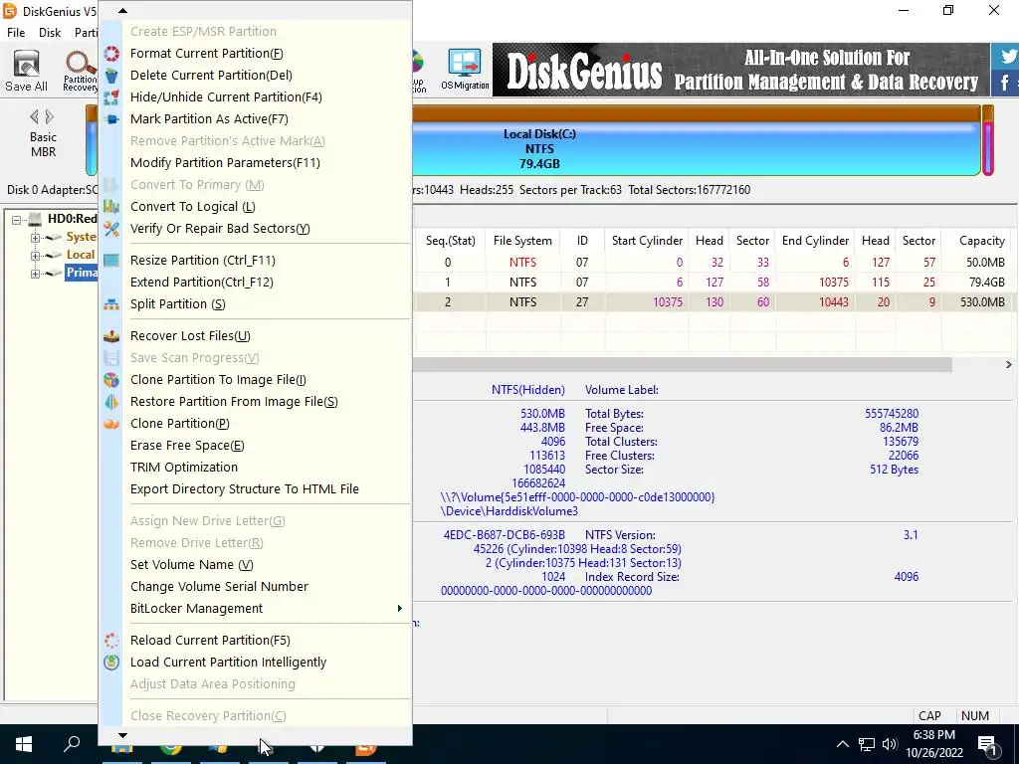Click the context menu downward scroll arrow
Image resolution: width=1019 pixels, height=764 pixels.
[x=122, y=735]
